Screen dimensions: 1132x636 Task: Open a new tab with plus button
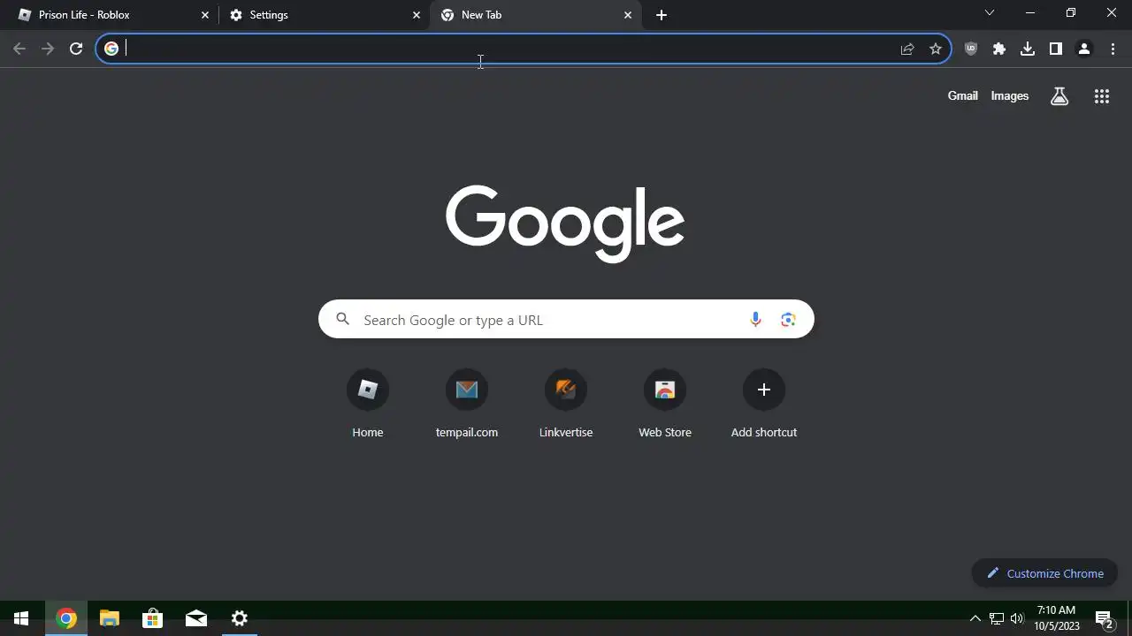click(662, 15)
